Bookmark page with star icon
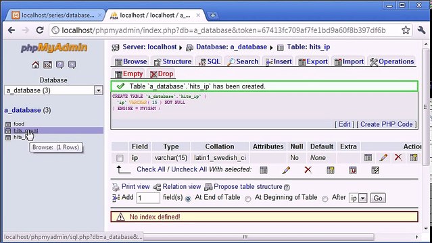Image resolution: width=432 pixels, height=243 pixels. 406,30
